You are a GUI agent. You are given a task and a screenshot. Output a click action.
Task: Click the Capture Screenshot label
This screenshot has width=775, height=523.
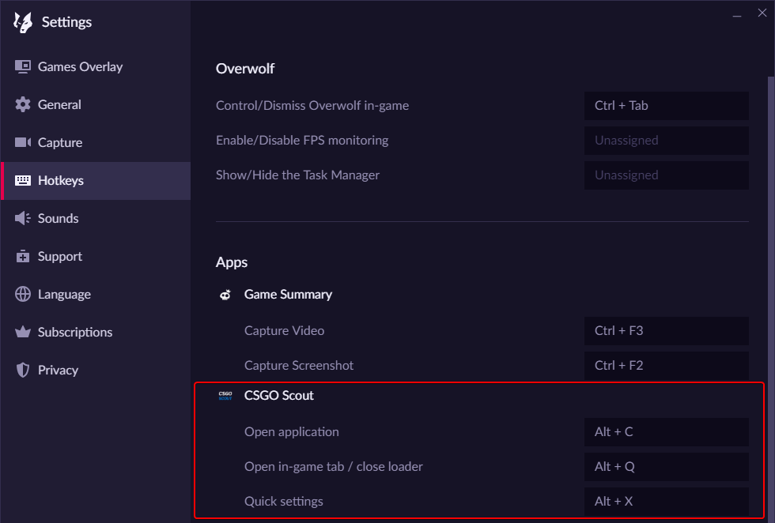[299, 366]
